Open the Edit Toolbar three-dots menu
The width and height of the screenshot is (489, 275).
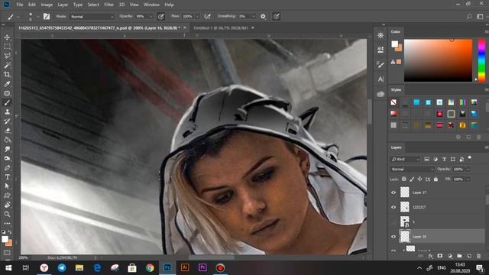pyautogui.click(x=7, y=223)
